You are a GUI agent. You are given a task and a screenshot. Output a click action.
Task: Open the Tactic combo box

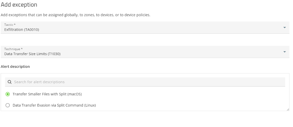(145, 27)
